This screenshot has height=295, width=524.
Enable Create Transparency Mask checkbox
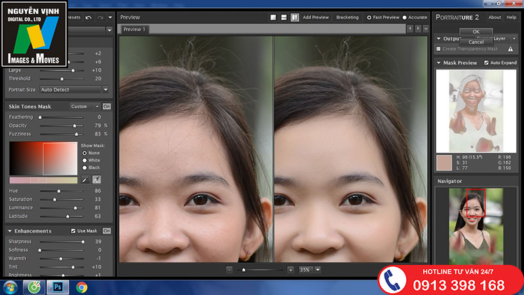pos(438,49)
